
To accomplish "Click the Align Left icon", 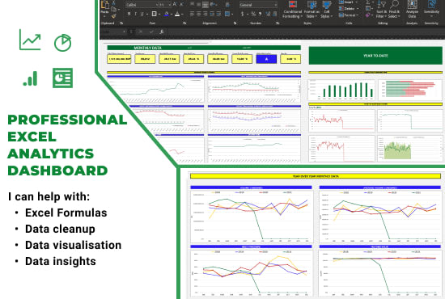I will pos(193,14).
